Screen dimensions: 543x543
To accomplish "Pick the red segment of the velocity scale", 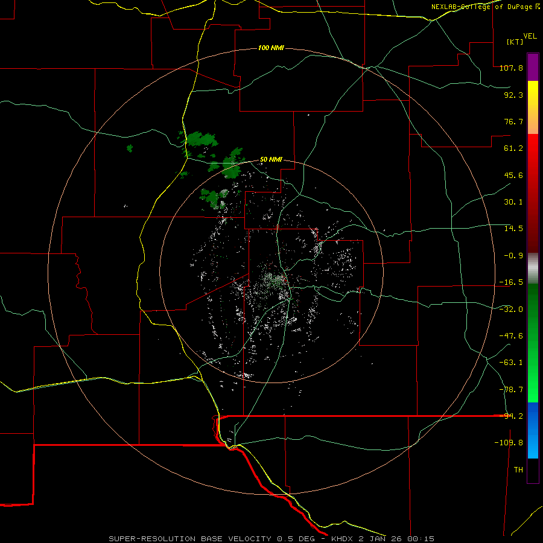I will click(533, 193).
